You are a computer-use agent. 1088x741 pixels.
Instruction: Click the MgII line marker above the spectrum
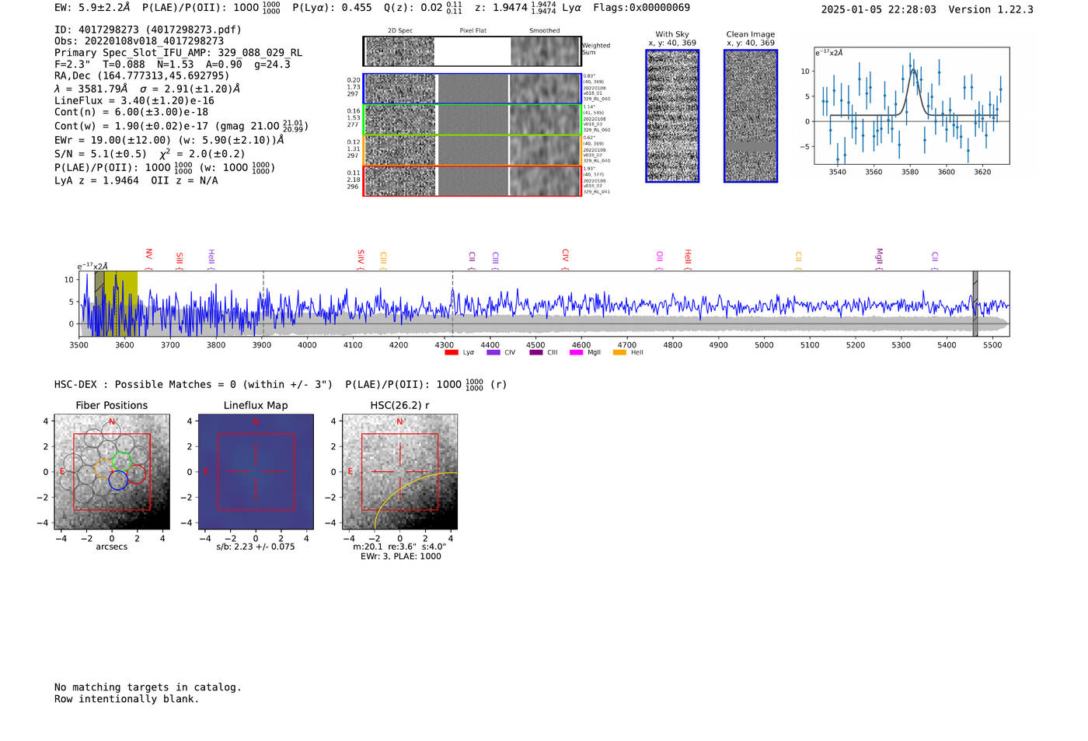pos(879,255)
